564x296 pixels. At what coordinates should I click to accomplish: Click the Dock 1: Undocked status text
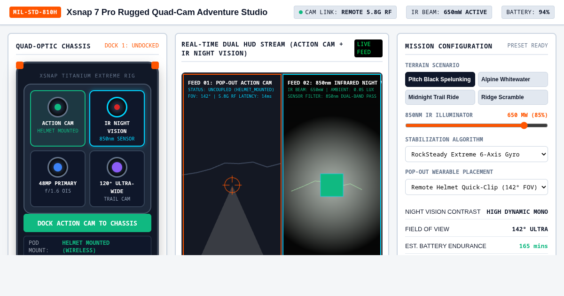pos(132,46)
